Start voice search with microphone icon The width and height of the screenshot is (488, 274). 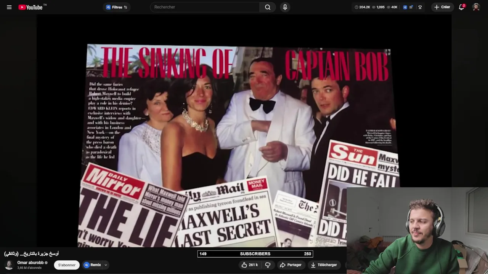(285, 7)
